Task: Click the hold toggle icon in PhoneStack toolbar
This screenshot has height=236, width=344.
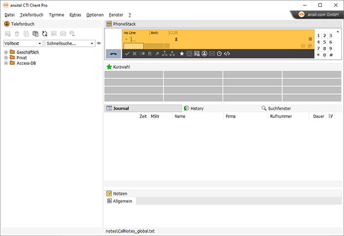Action: tap(142, 53)
